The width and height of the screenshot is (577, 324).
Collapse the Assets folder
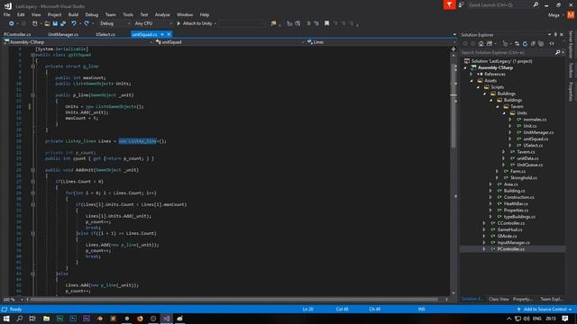coord(472,81)
